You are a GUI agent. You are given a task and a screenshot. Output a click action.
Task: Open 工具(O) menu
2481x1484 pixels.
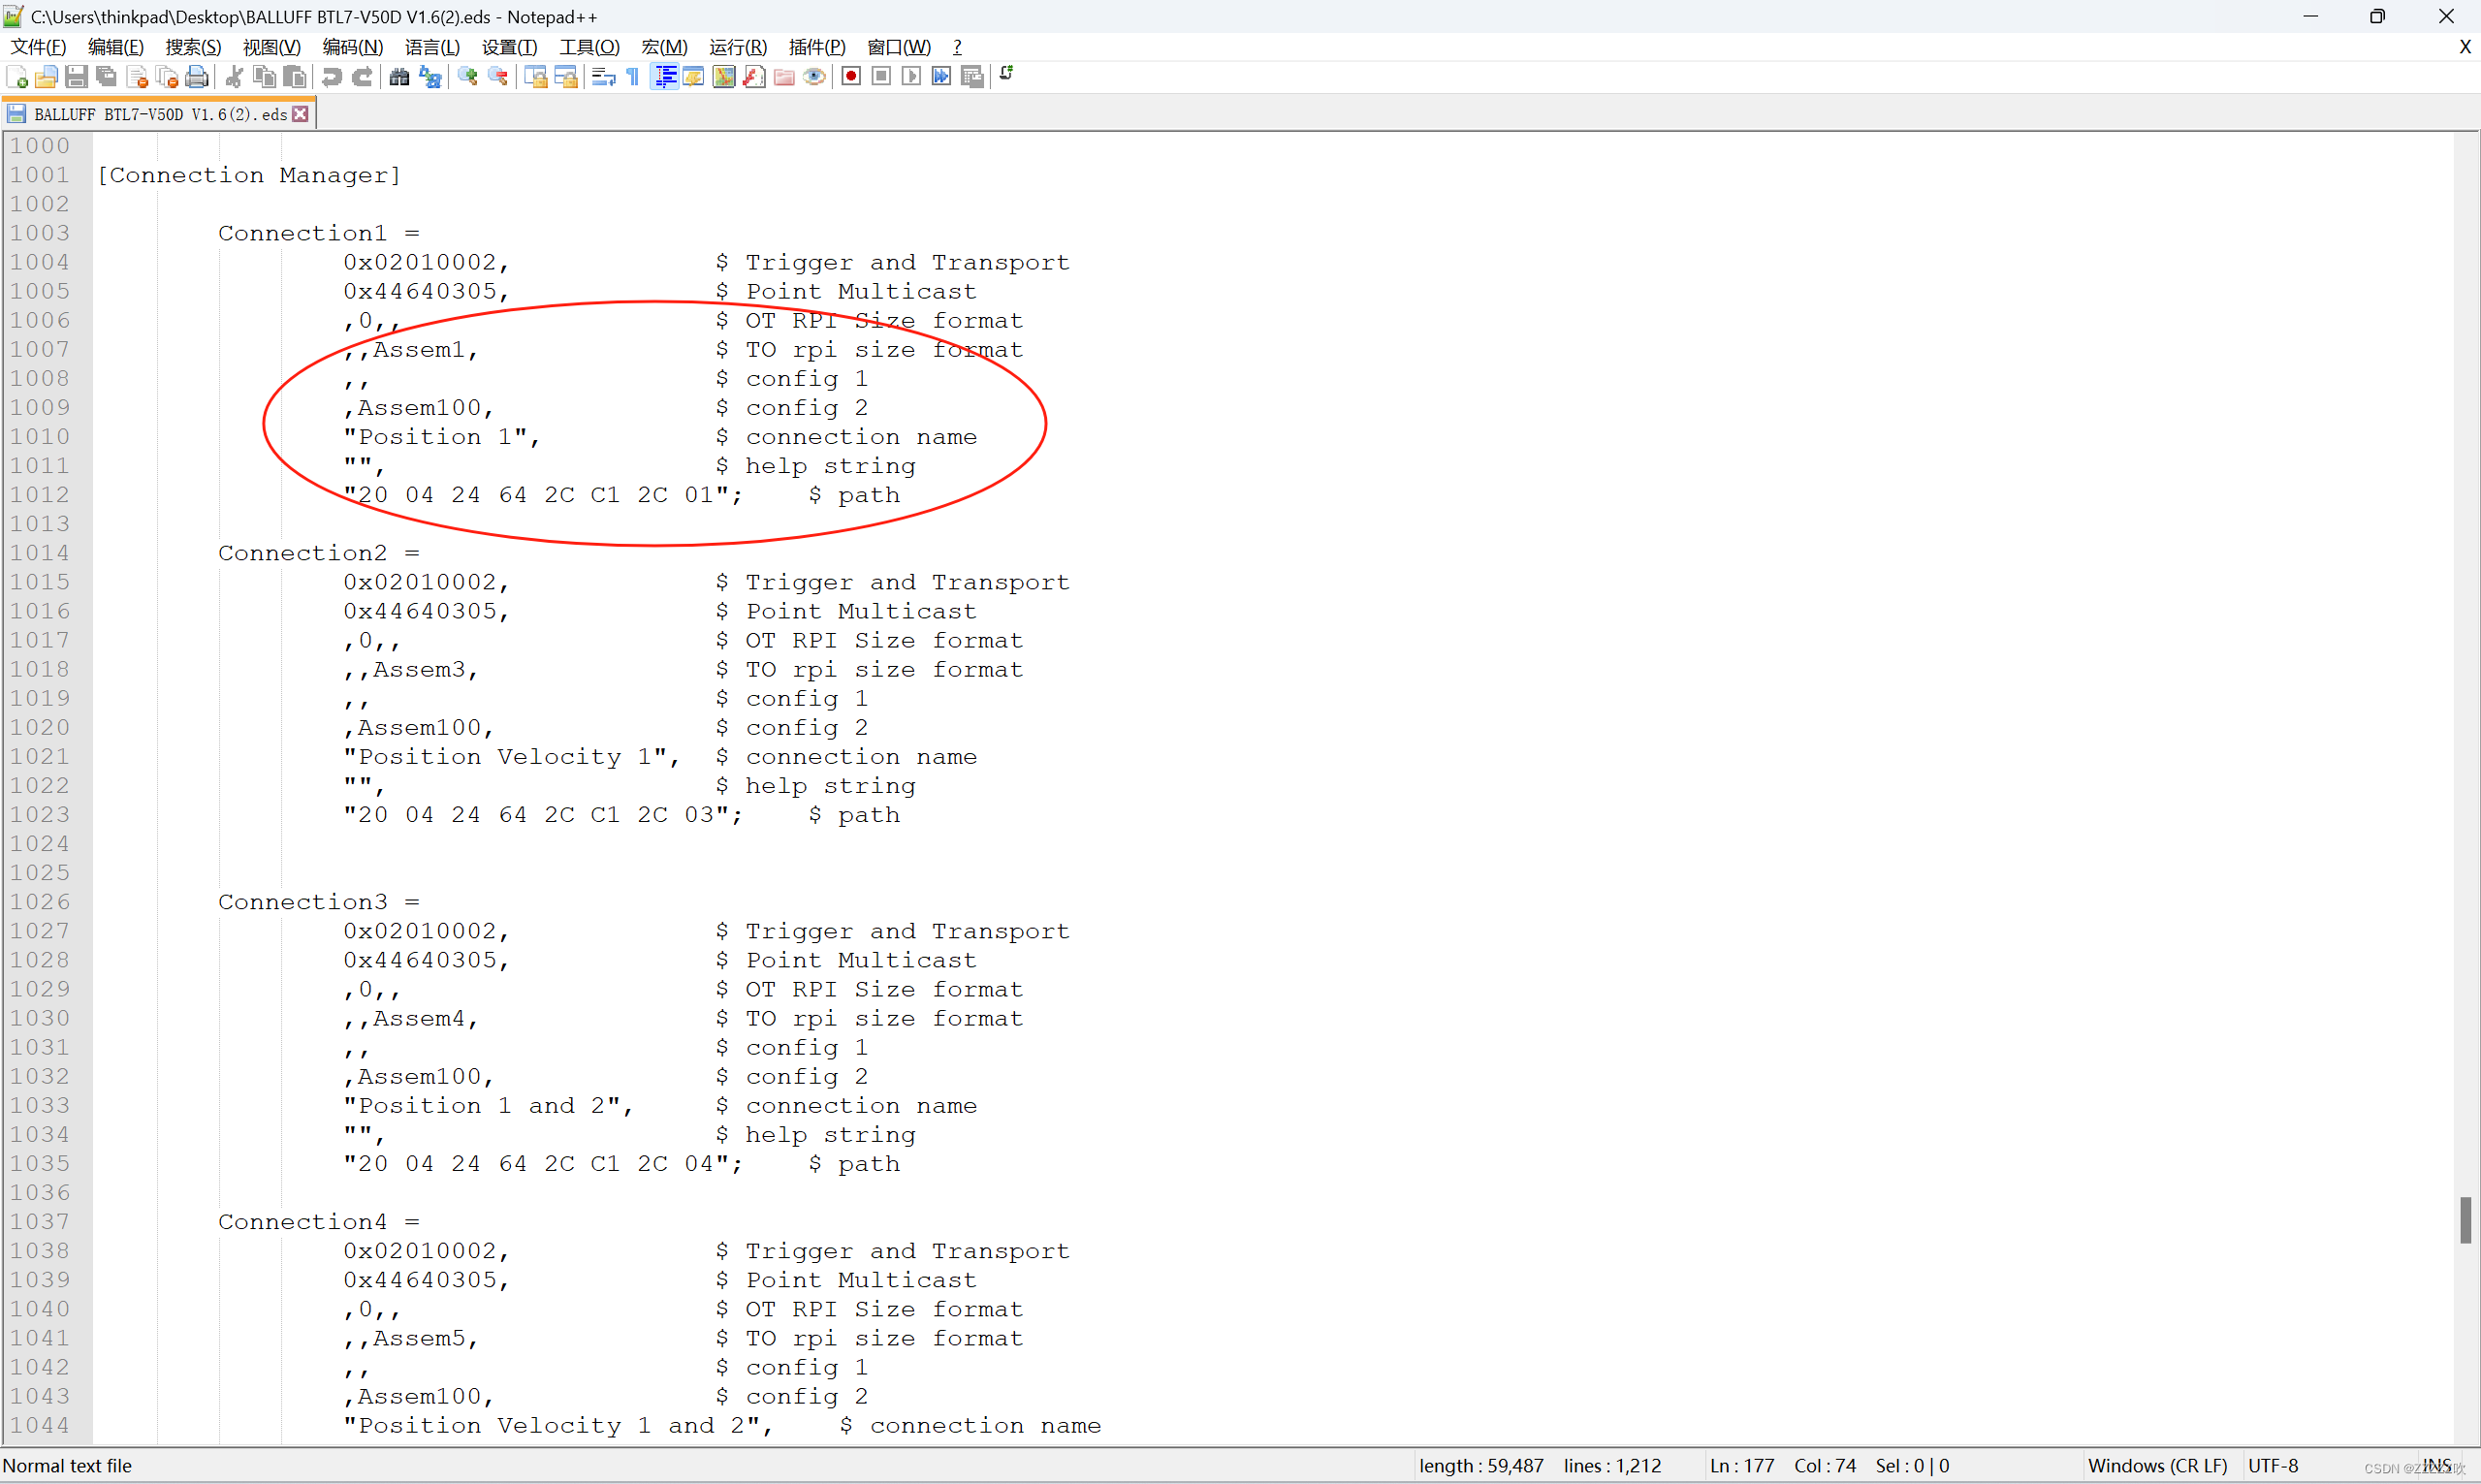click(x=590, y=47)
